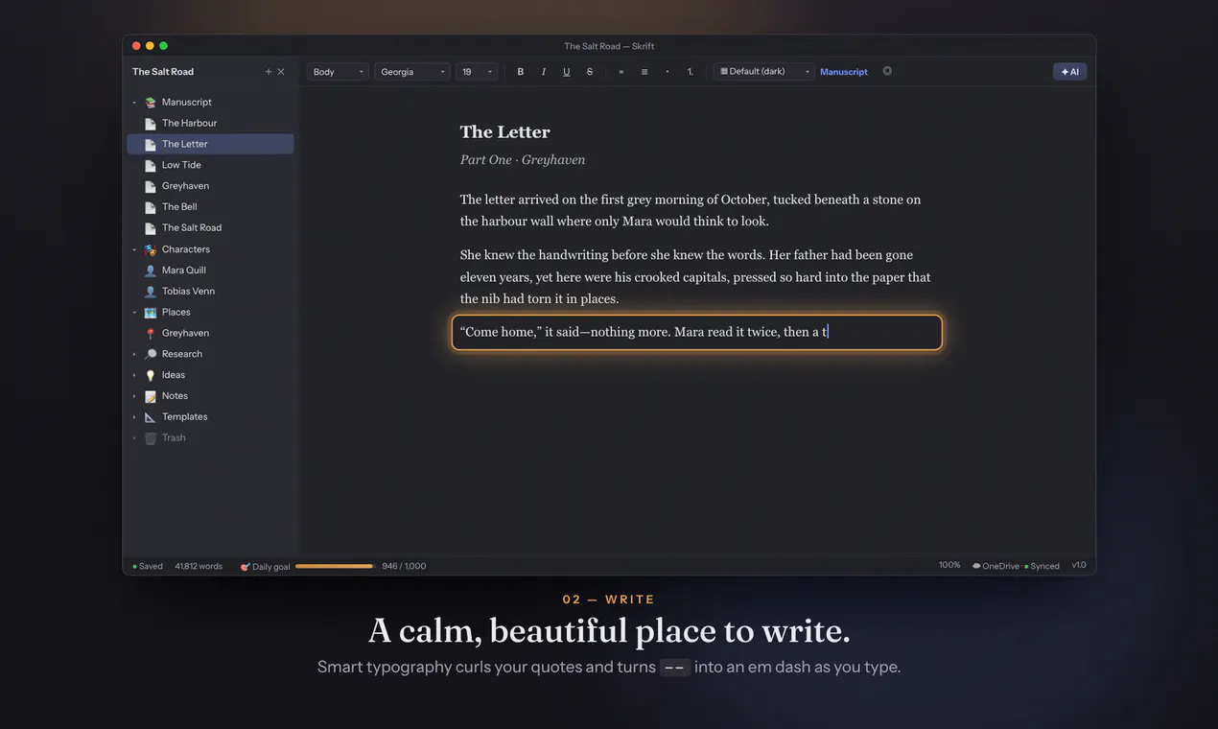
Task: Toggle underline formatting in the toolbar
Action: point(567,72)
